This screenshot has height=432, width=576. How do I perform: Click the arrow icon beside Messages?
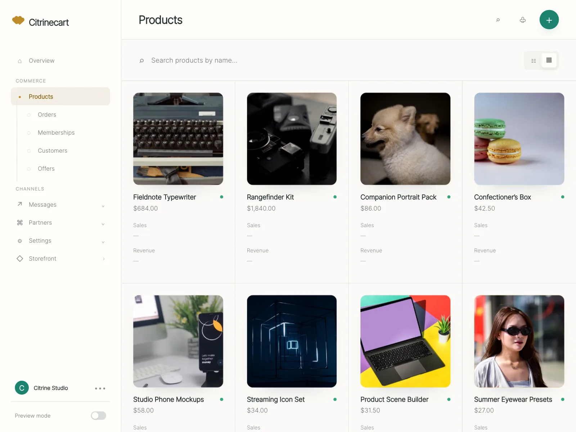click(x=20, y=204)
